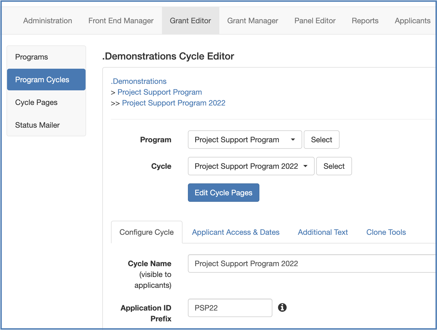Image resolution: width=437 pixels, height=330 pixels.
Task: Expand the Cycle dropdown list
Action: tap(251, 166)
